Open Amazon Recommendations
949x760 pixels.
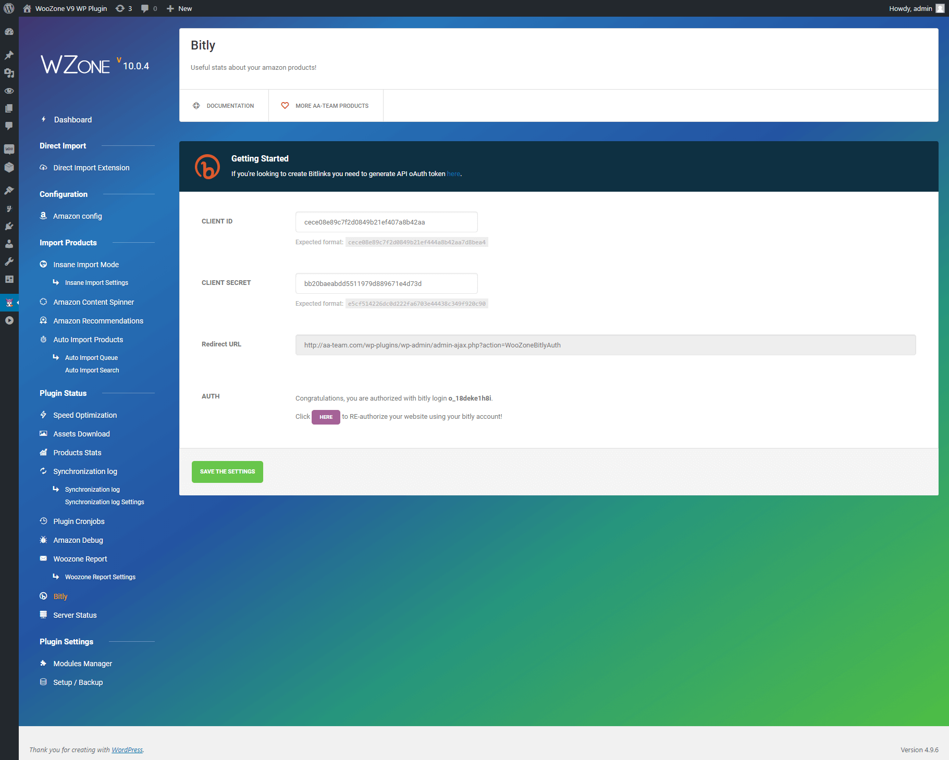coord(98,321)
